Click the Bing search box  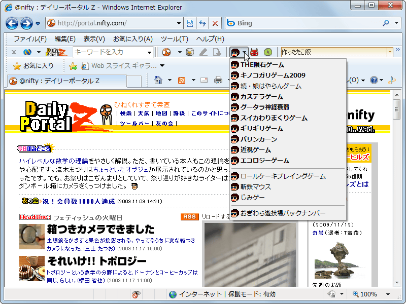303,23
